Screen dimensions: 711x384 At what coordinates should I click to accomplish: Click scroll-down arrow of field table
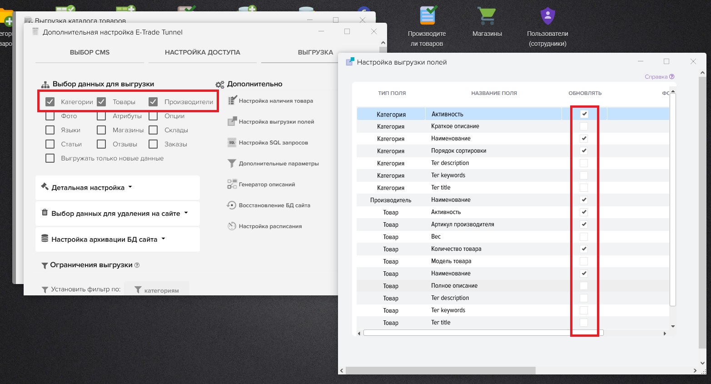(x=673, y=326)
